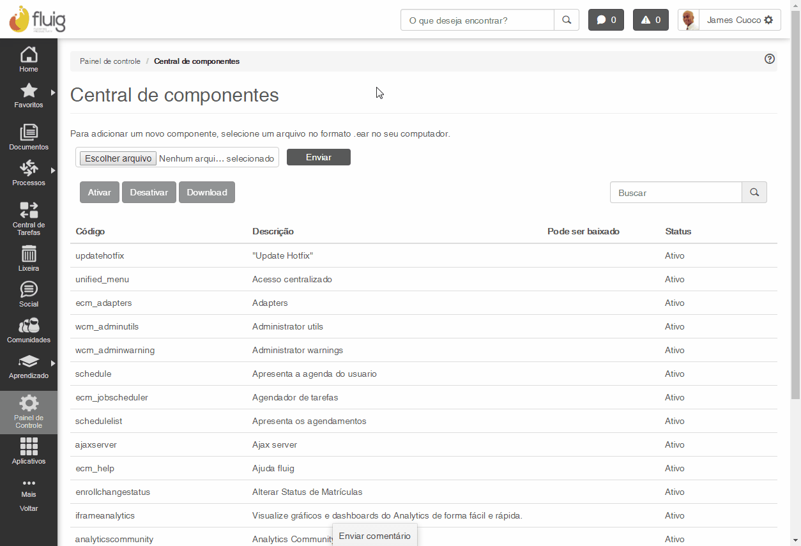Viewport: 801px width, 546px height.
Task: Click the Buscar component search field
Action: tap(676, 192)
